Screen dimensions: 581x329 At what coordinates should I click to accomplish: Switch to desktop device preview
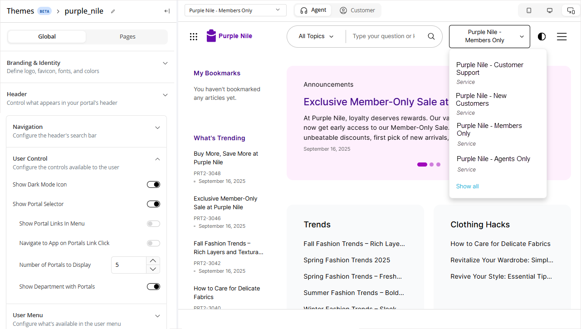[550, 10]
